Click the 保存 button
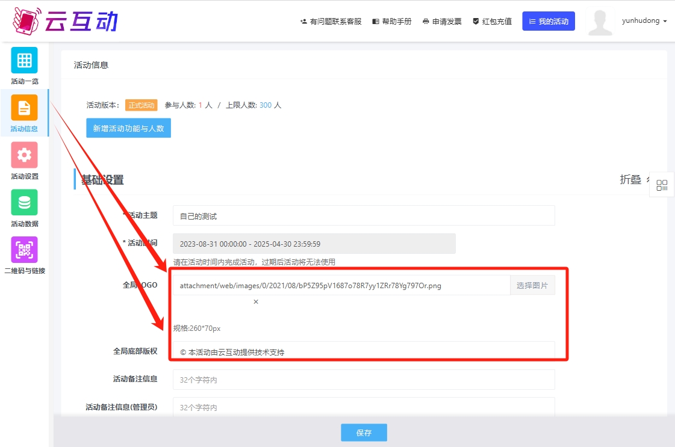675x447 pixels. tap(364, 433)
